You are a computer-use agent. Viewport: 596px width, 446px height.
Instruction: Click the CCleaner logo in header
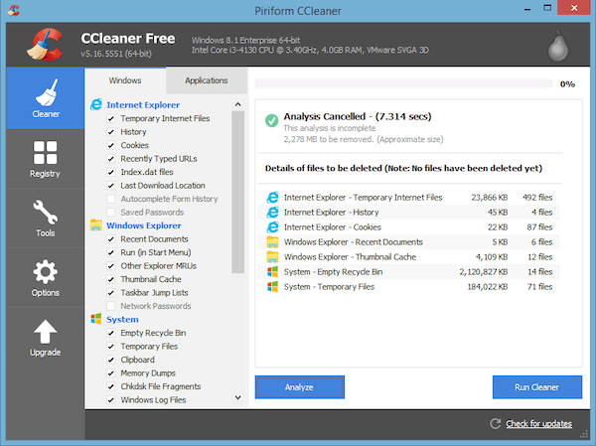45,45
